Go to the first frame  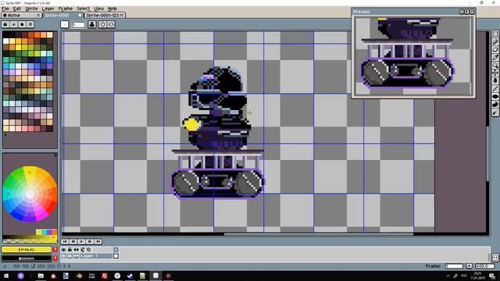pos(65,241)
